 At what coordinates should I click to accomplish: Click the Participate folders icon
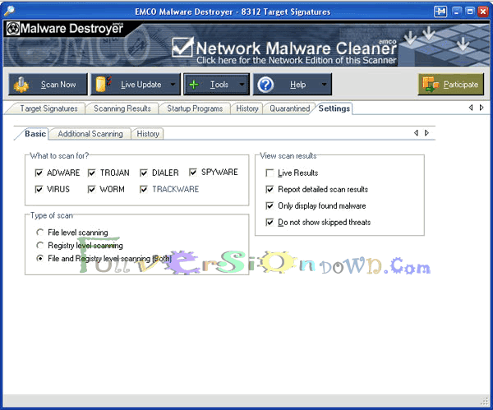(431, 85)
